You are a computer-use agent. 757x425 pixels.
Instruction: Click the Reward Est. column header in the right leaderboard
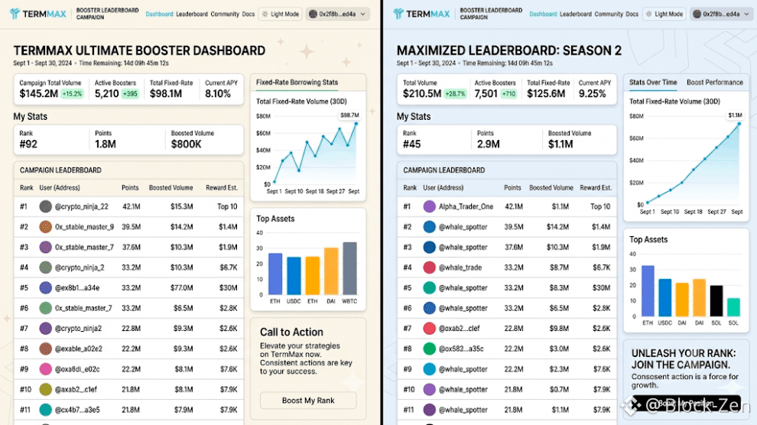pyautogui.click(x=595, y=187)
